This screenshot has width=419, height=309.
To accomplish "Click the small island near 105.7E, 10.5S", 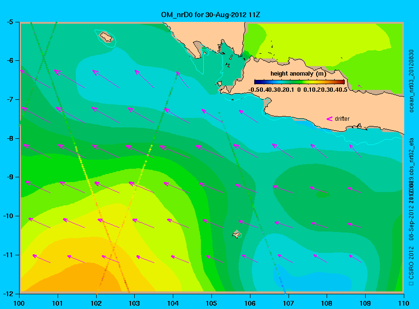I will click(237, 234).
